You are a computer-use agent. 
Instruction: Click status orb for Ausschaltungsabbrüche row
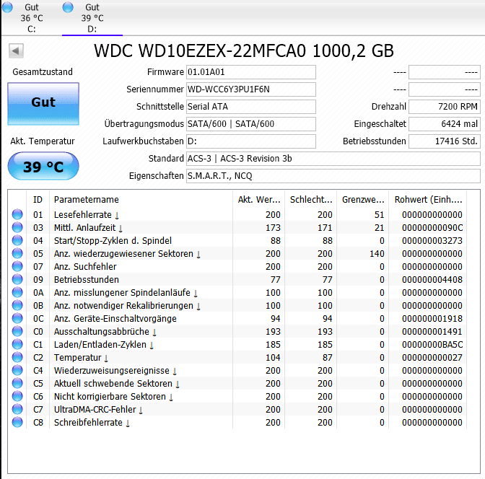17,331
